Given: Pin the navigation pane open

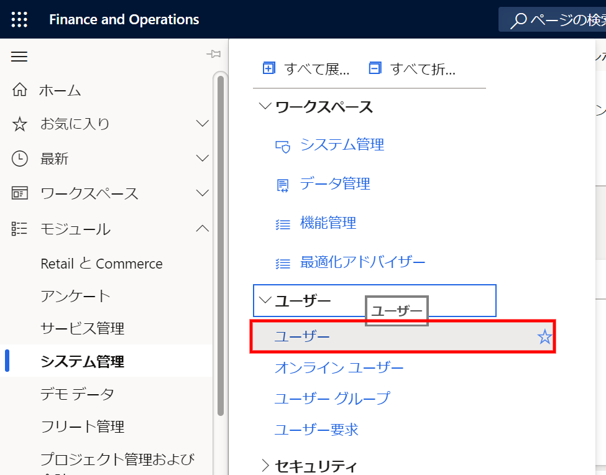Looking at the screenshot, I should coord(213,53).
